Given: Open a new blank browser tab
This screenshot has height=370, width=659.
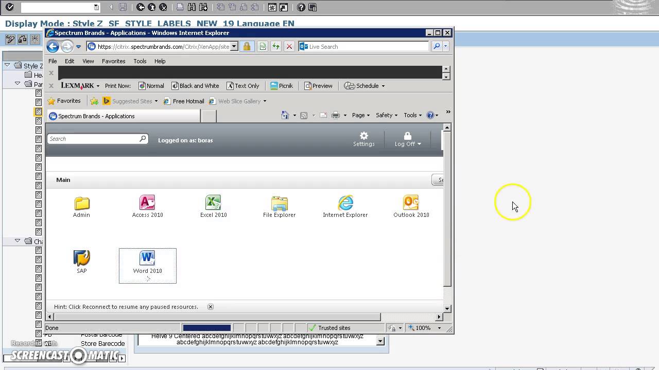Looking at the screenshot, I should pyautogui.click(x=209, y=116).
